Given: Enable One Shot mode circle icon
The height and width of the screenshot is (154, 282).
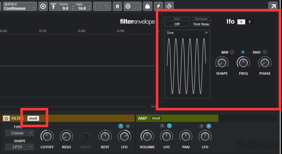Looking at the screenshot, I should tap(43, 6).
